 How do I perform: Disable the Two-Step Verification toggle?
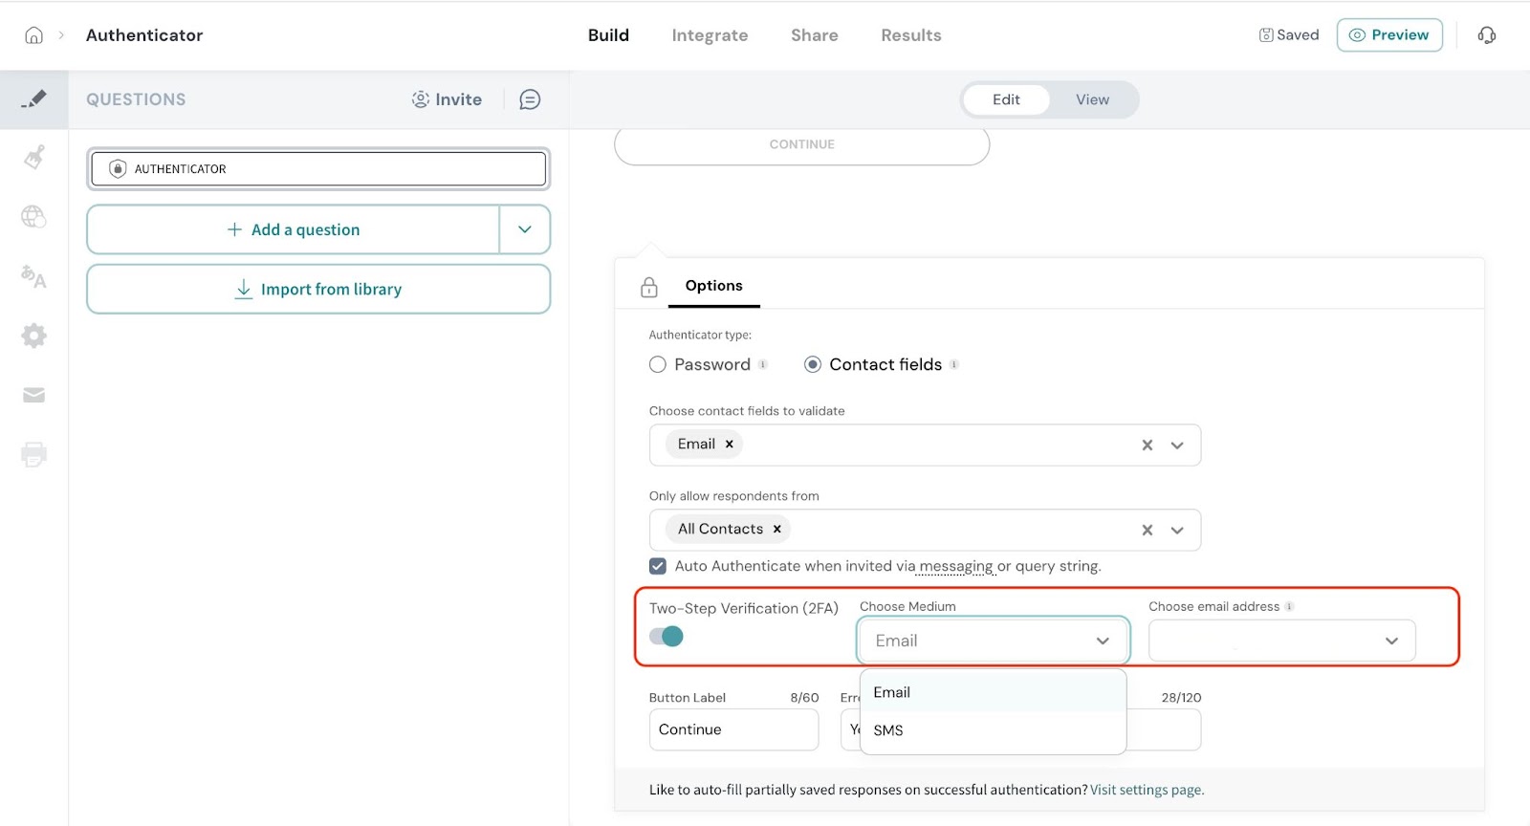point(667,636)
